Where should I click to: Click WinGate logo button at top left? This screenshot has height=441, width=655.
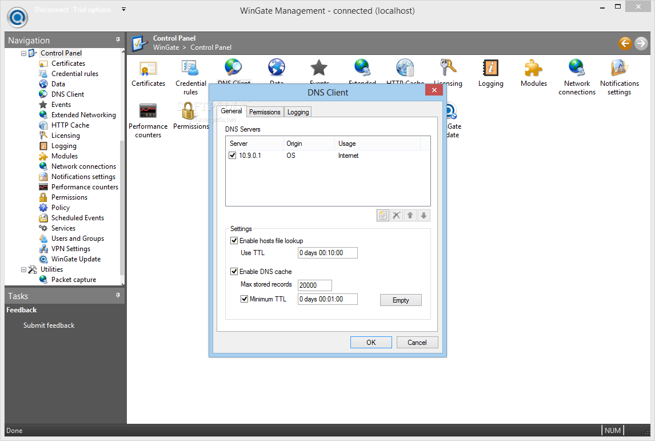[x=18, y=17]
